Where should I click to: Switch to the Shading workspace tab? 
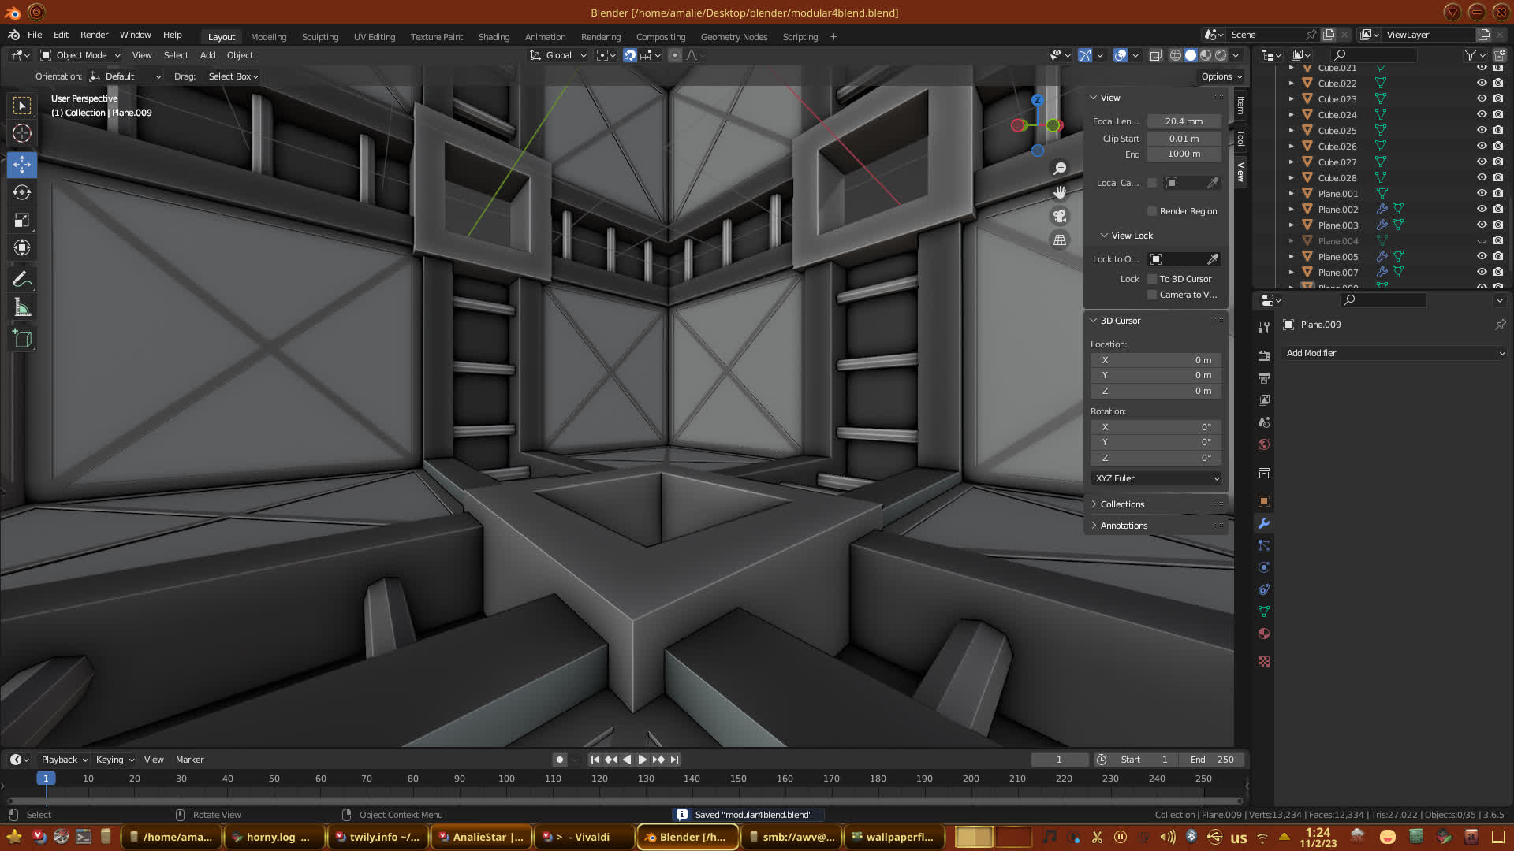point(494,37)
